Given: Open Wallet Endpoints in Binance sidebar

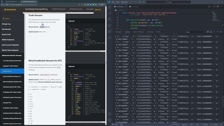Looking at the screenshot, I should (8, 40).
